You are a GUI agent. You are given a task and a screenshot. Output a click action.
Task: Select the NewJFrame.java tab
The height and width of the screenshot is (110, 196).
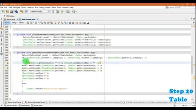pos(28,20)
